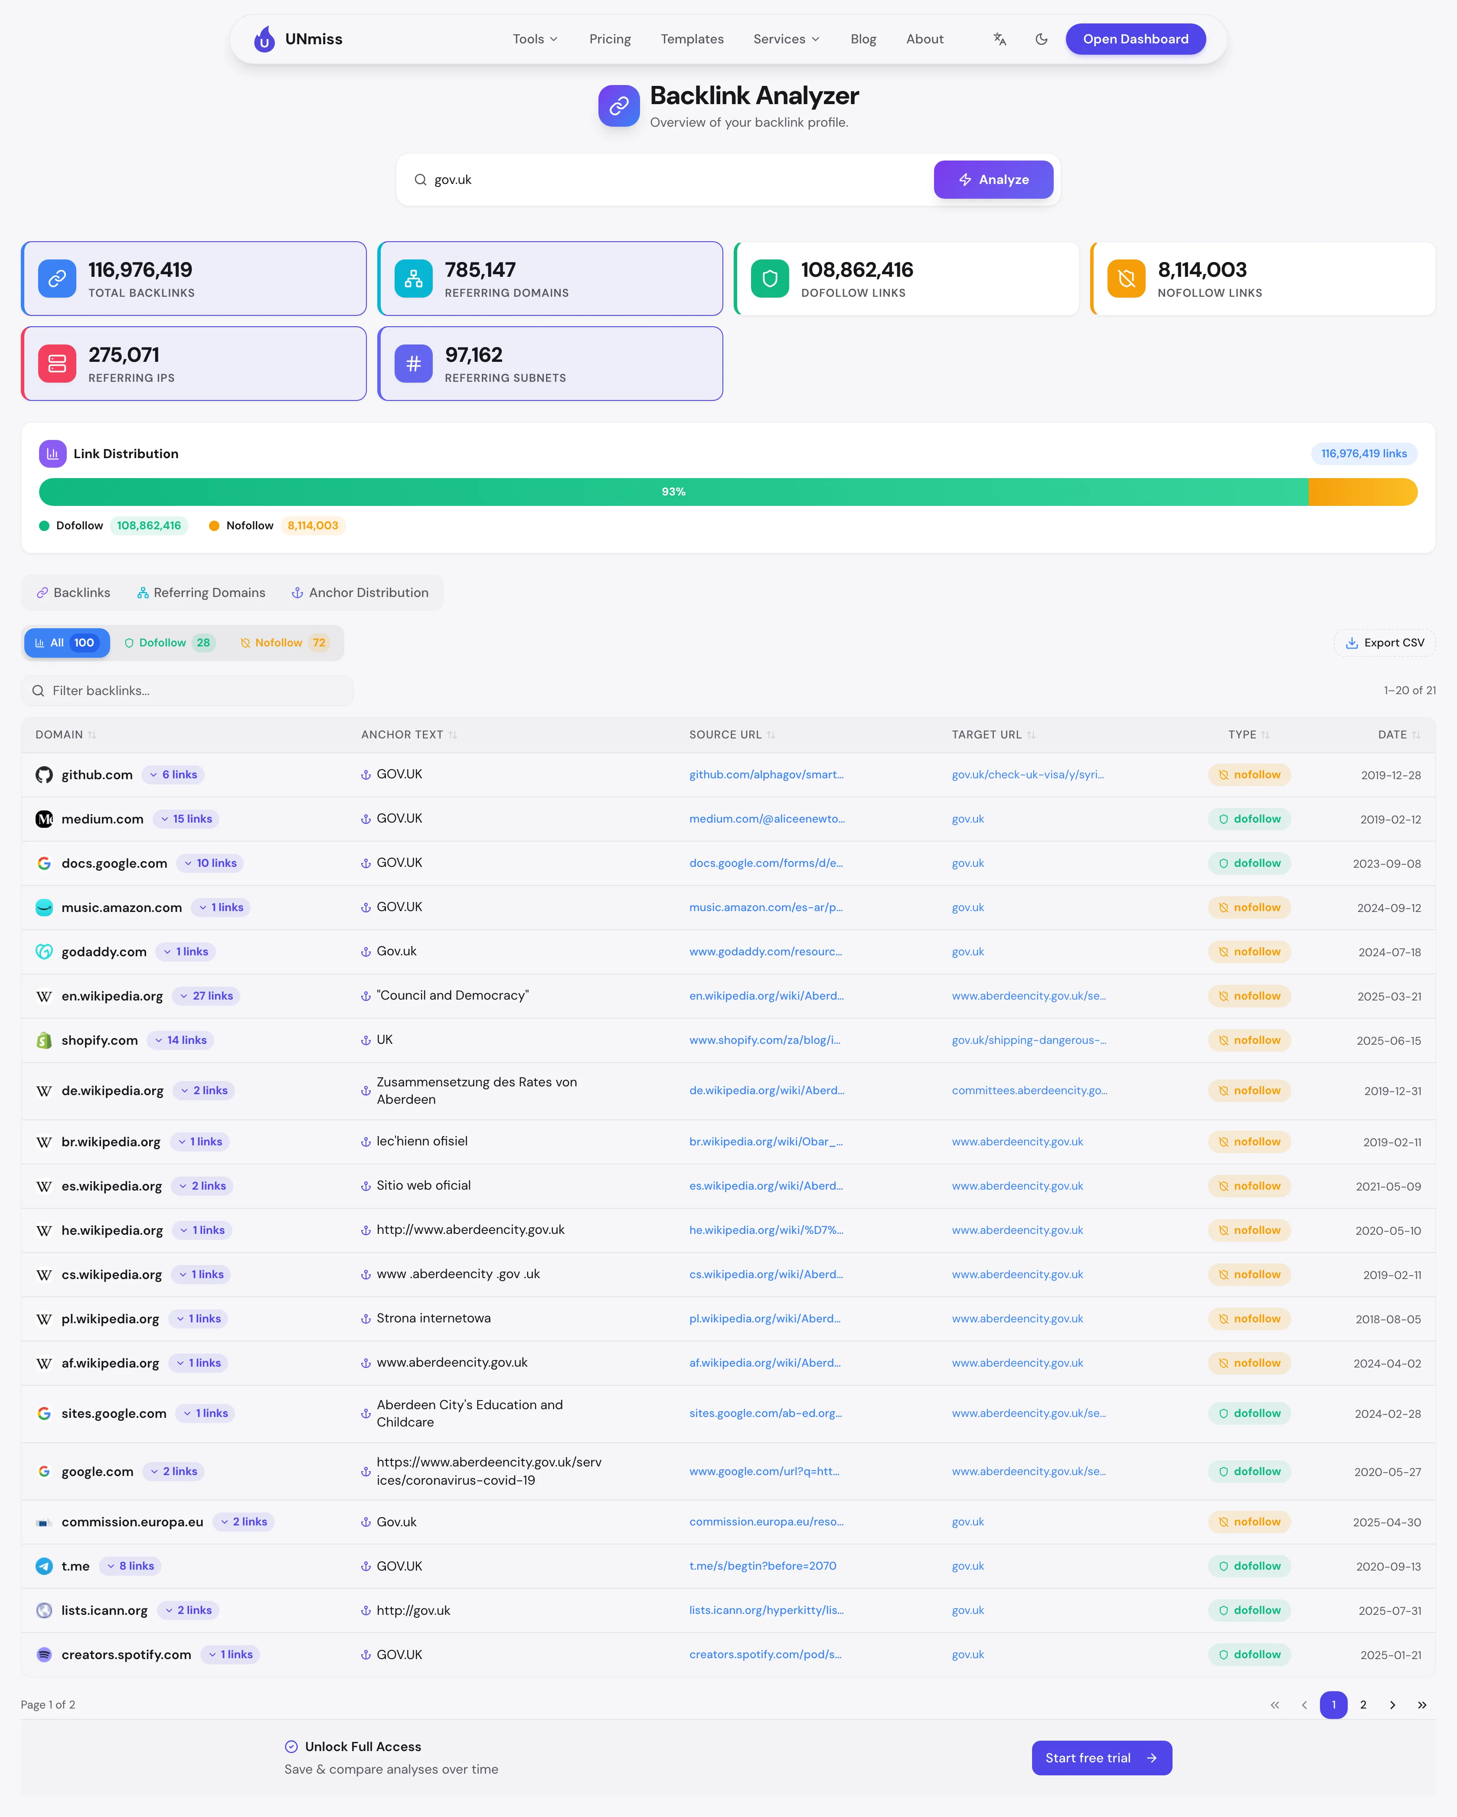The width and height of the screenshot is (1457, 1817).
Task: Click the Start free trial button
Action: click(1101, 1758)
